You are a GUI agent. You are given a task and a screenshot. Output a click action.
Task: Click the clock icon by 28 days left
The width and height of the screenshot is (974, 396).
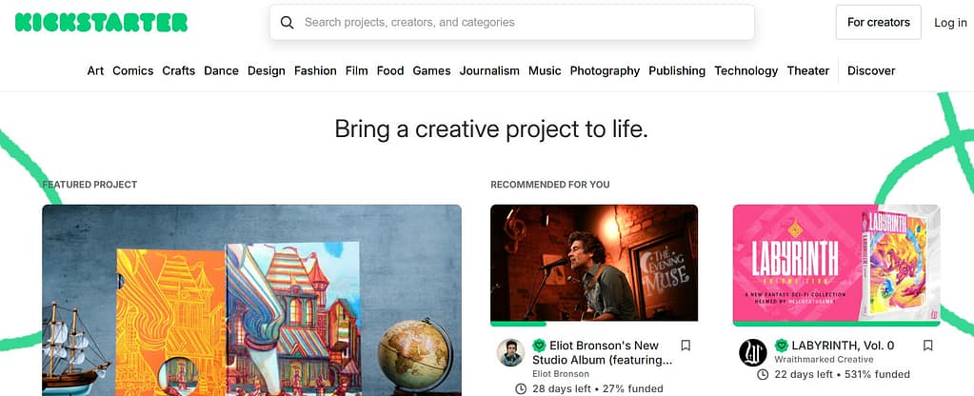[x=521, y=389]
